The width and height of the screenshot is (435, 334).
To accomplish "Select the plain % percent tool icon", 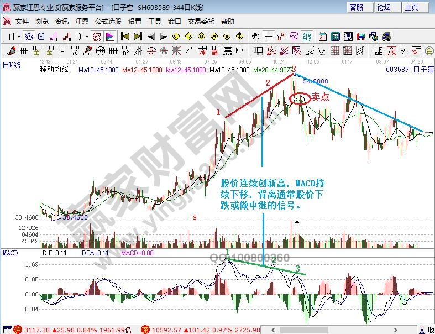I will point(404,51).
